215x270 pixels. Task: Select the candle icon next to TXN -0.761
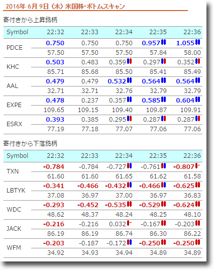[164, 166]
